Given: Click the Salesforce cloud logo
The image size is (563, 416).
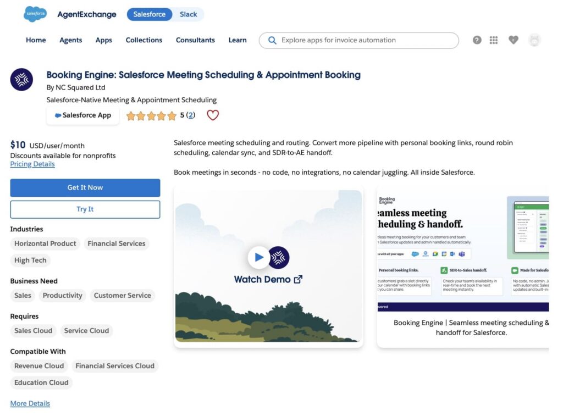Looking at the screenshot, I should point(35,14).
